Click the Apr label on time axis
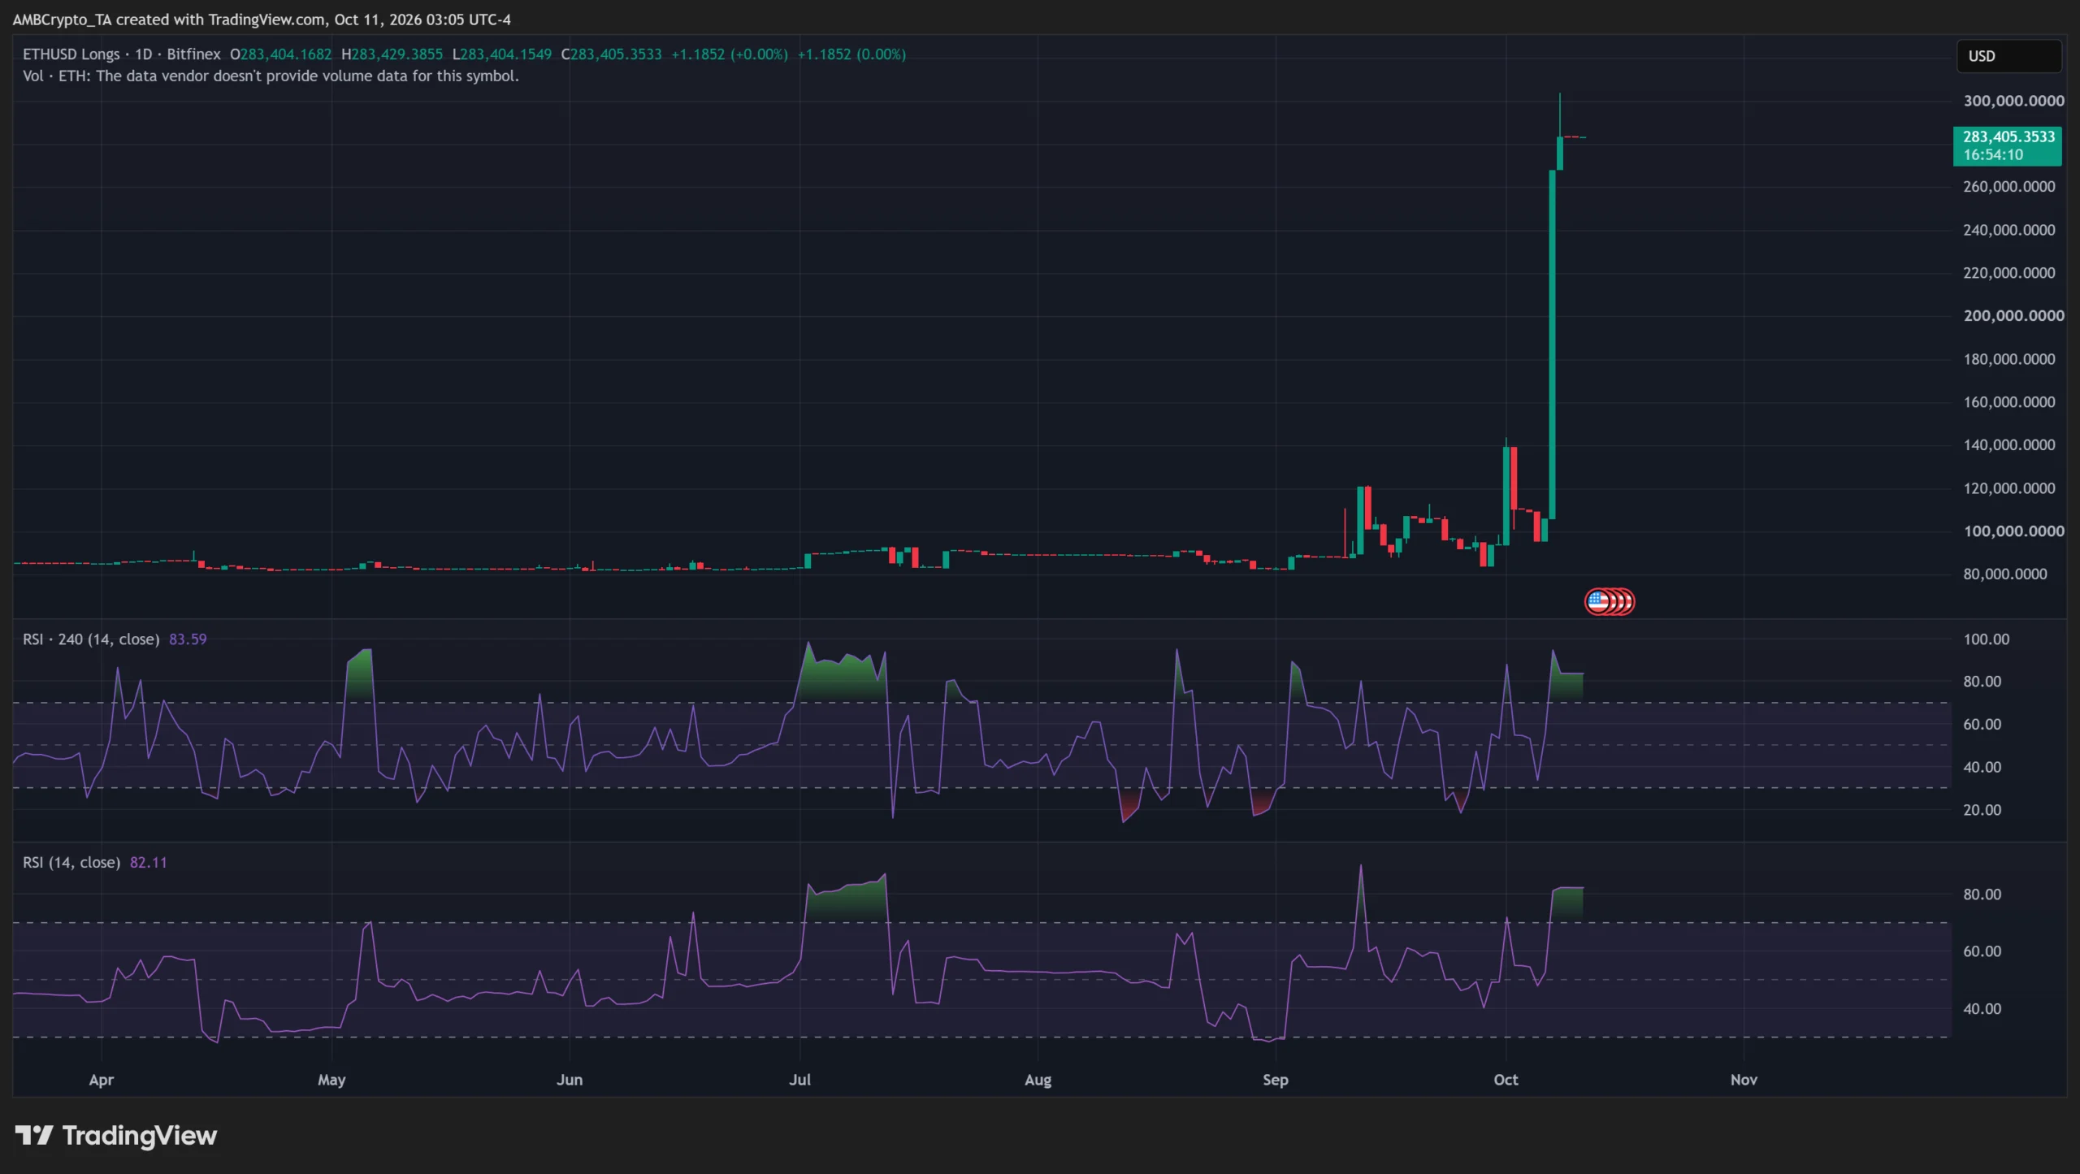The width and height of the screenshot is (2080, 1174). (x=102, y=1080)
